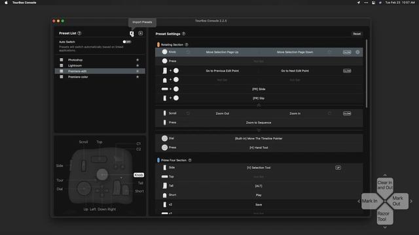Open the Preset List help icon

coord(79,33)
